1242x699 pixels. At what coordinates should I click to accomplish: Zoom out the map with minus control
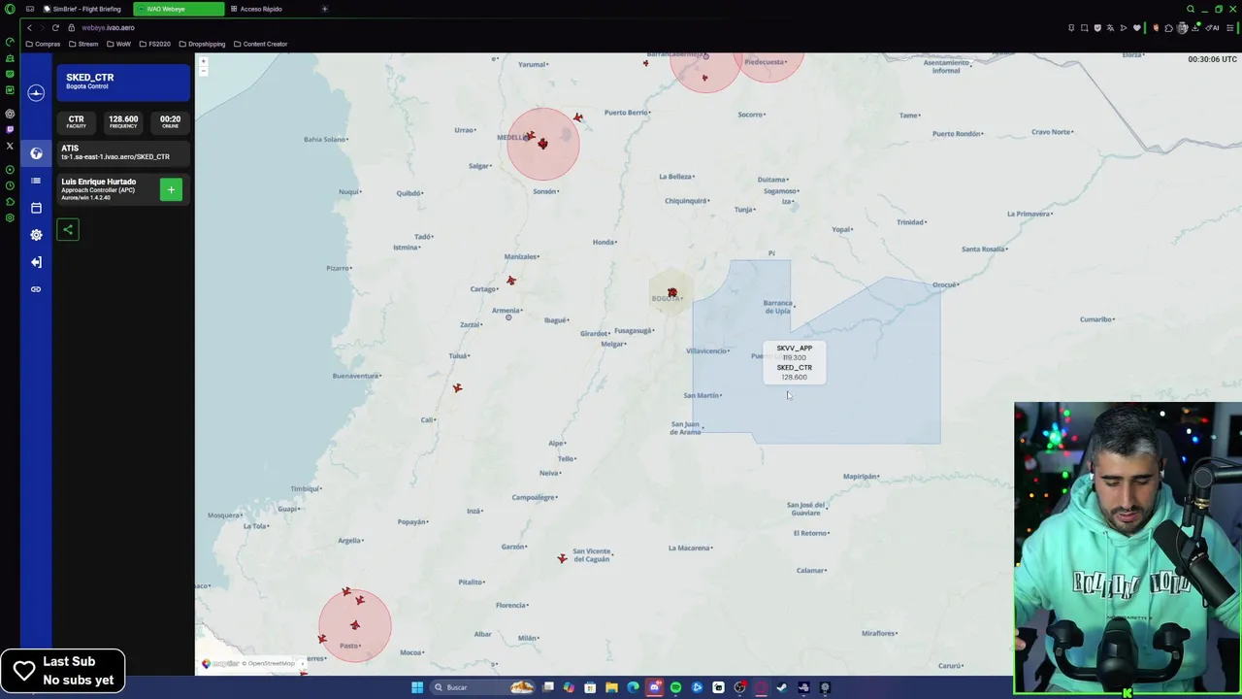coord(203,71)
